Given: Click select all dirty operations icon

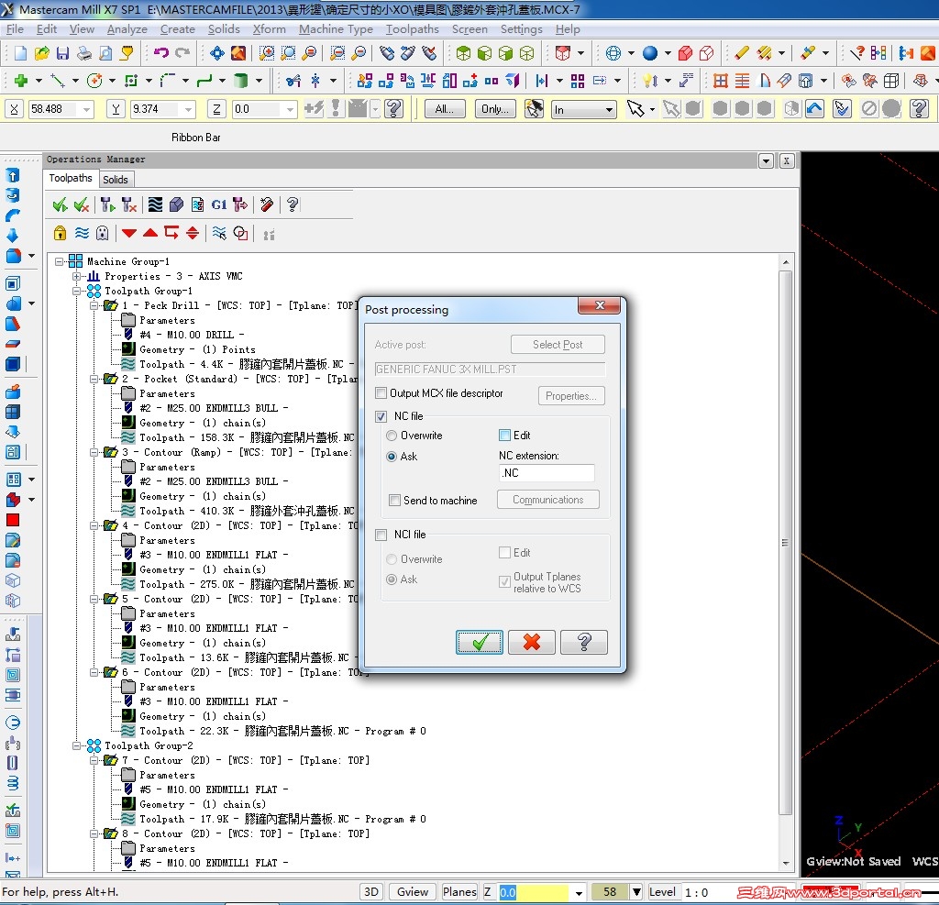Looking at the screenshot, I should pyautogui.click(x=82, y=204).
